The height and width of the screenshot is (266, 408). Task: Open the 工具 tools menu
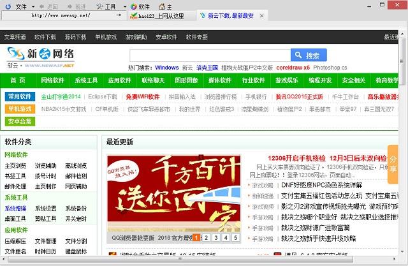coord(106,7)
